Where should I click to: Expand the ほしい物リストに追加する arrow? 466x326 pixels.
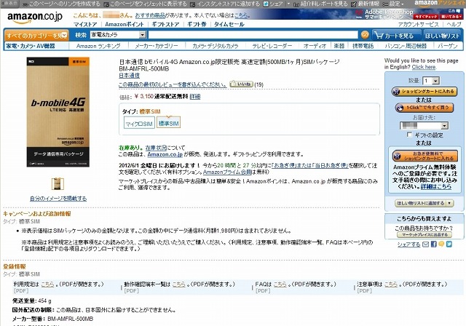click(449, 203)
